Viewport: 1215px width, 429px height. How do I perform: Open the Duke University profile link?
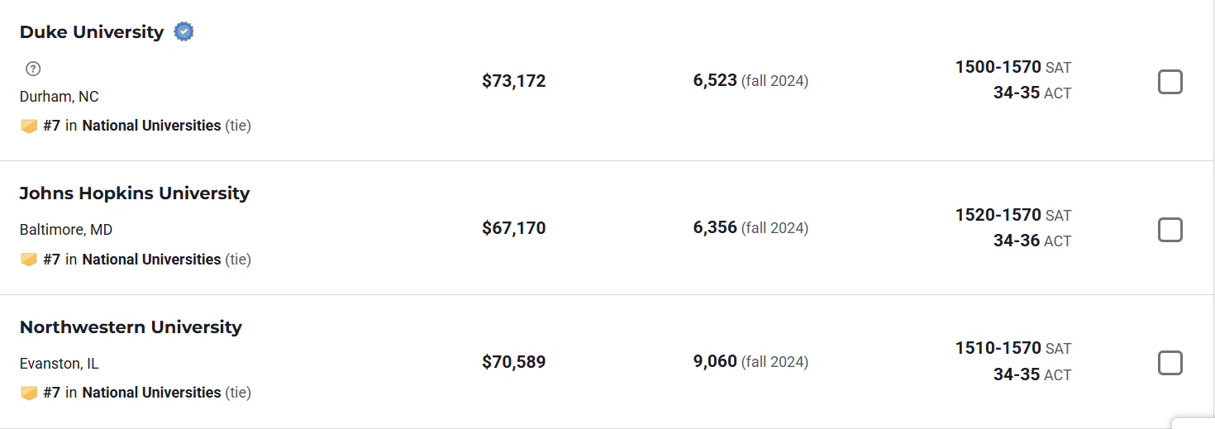click(x=92, y=32)
